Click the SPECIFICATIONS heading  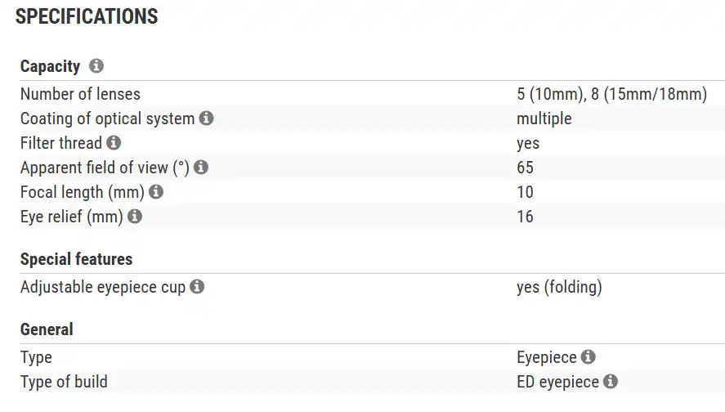click(x=87, y=16)
